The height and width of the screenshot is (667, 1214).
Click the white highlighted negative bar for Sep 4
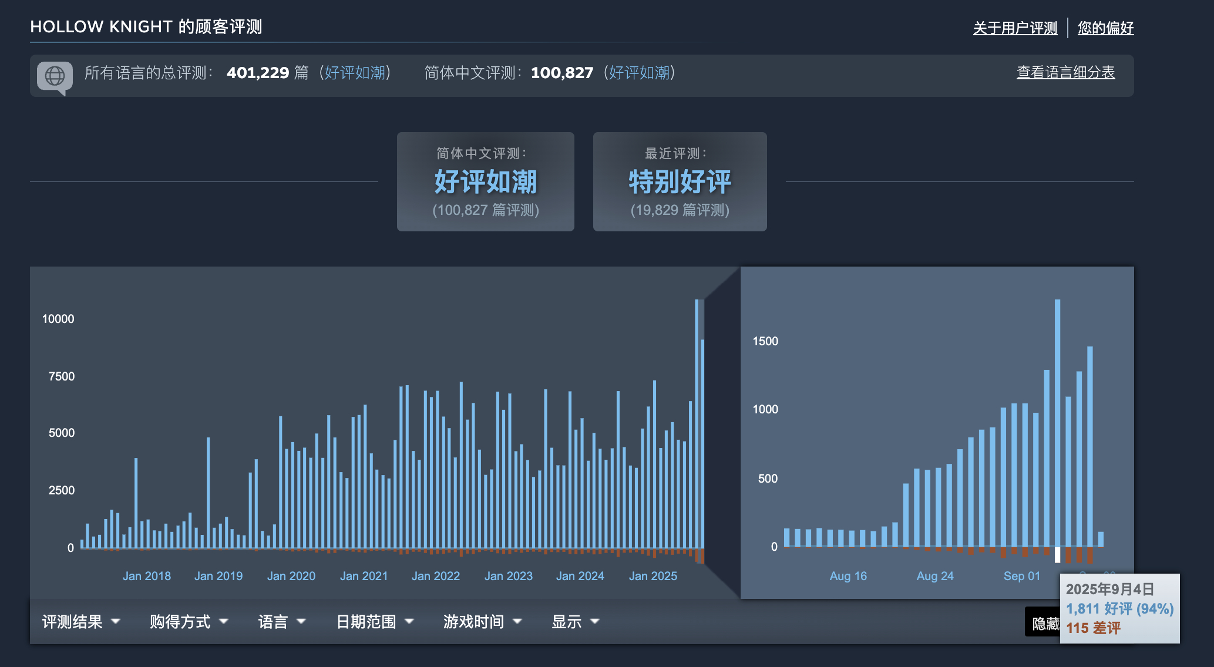[x=1057, y=555]
